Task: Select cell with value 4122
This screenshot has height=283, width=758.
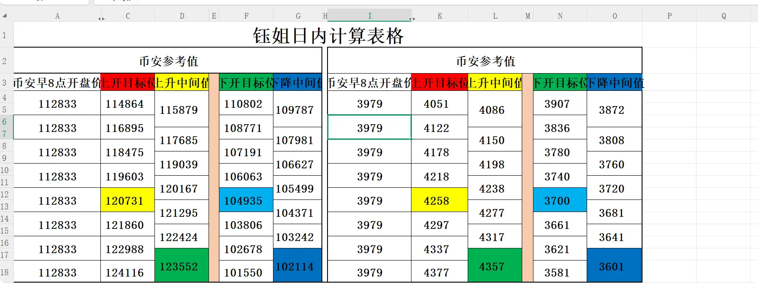Action: coord(440,127)
